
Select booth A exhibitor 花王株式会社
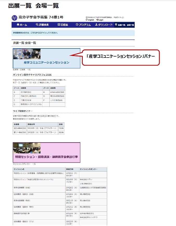[26, 92]
